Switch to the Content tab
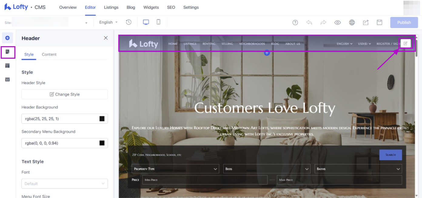 49,54
